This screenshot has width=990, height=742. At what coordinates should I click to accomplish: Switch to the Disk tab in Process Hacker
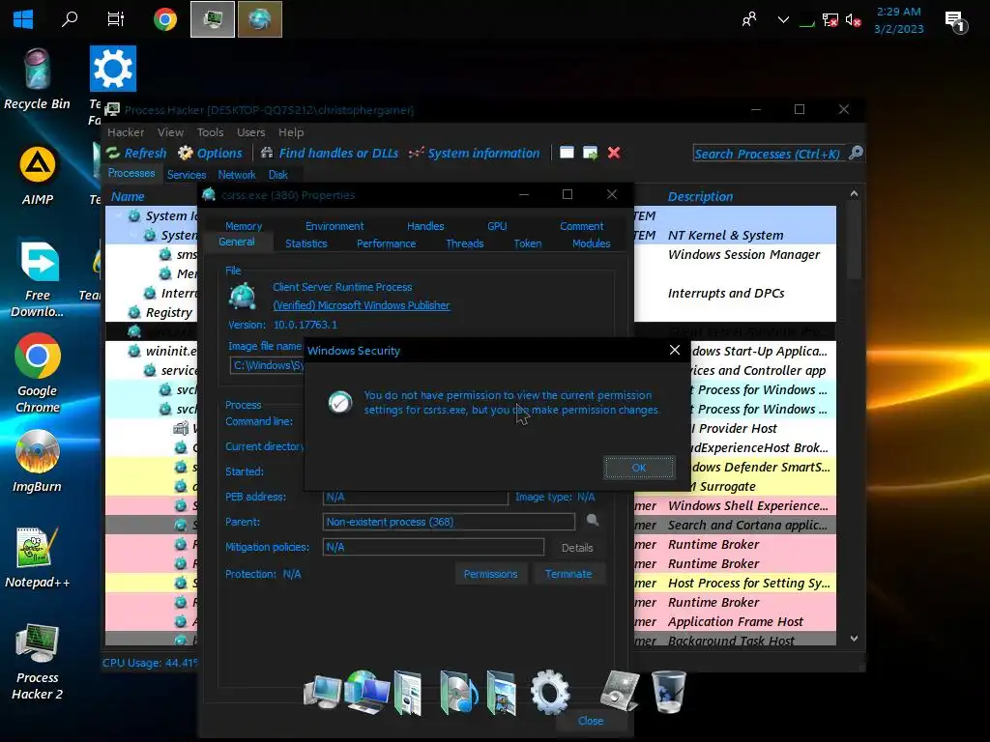click(277, 175)
